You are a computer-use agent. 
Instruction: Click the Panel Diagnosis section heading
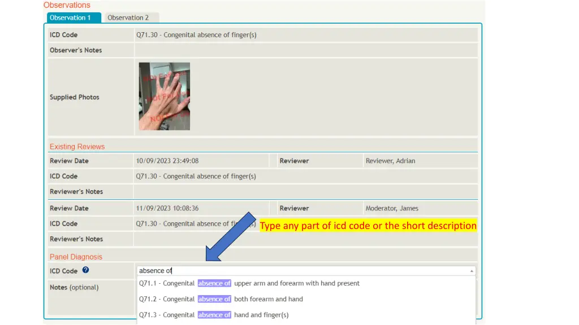point(76,257)
